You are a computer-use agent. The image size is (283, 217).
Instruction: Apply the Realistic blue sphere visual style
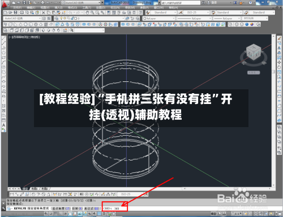[x=247, y=24]
